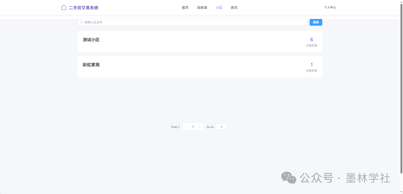Focus the 搜索小区名称 search field

pos(193,22)
